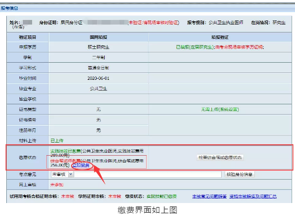Open 资格审核解读及问题汇总 link

click(253, 196)
